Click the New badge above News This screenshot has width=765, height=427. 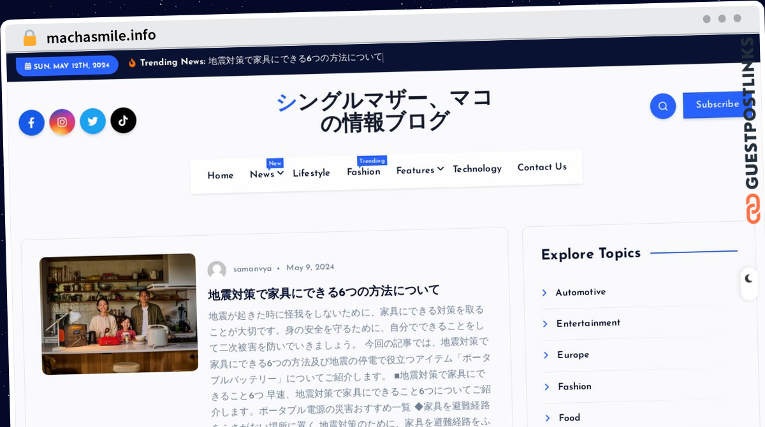coord(275,163)
